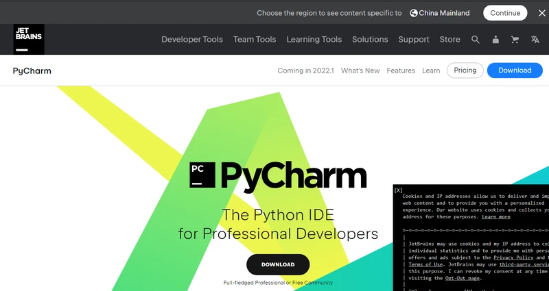Viewport: 549px width, 291px height.
Task: Open the site search magnifier icon
Action: 476,40
